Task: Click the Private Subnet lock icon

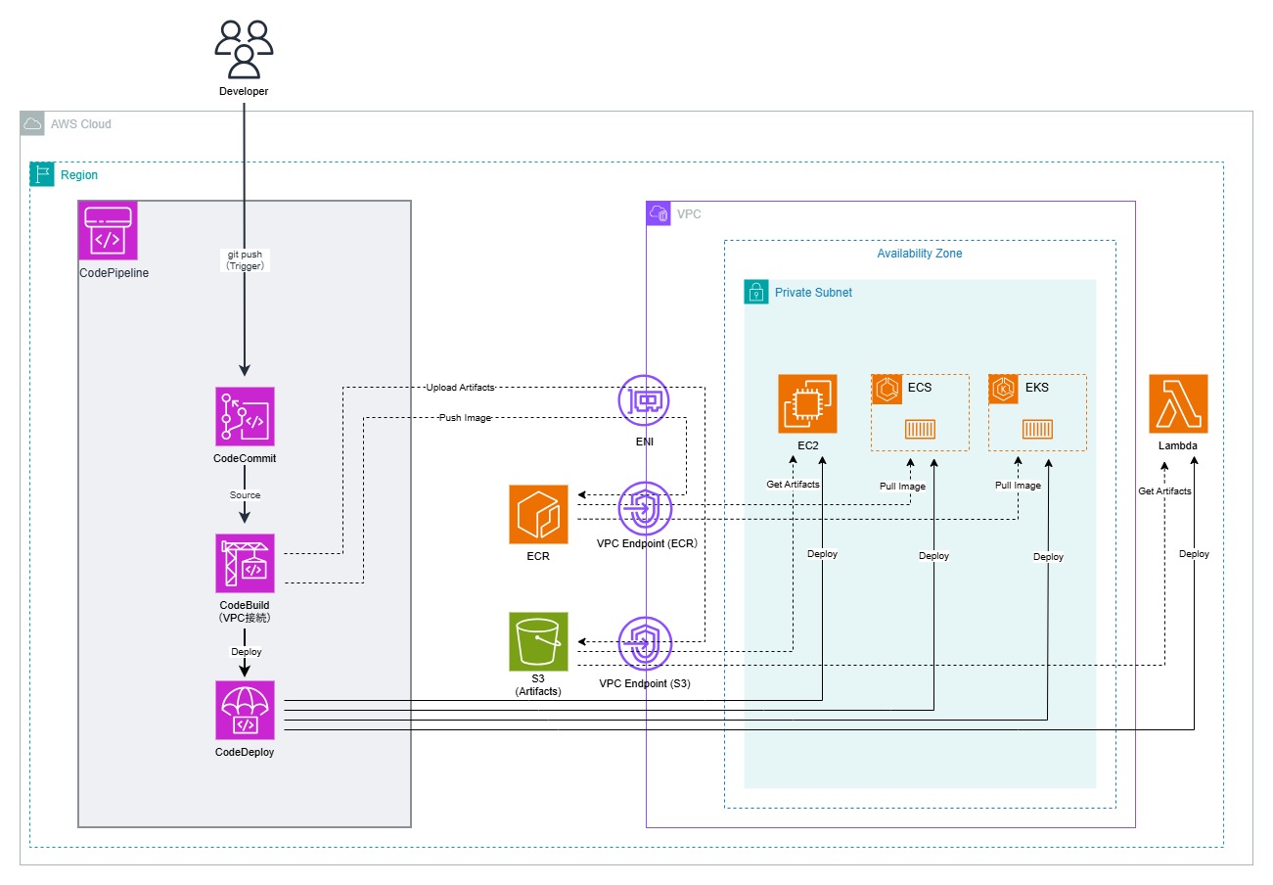Action: coord(756,292)
